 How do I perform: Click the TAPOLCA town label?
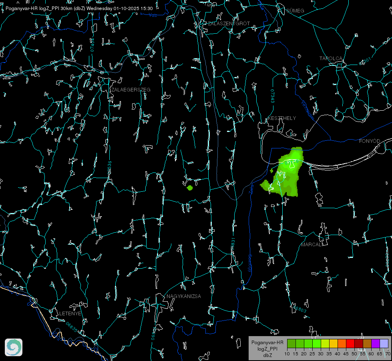tap(331, 59)
